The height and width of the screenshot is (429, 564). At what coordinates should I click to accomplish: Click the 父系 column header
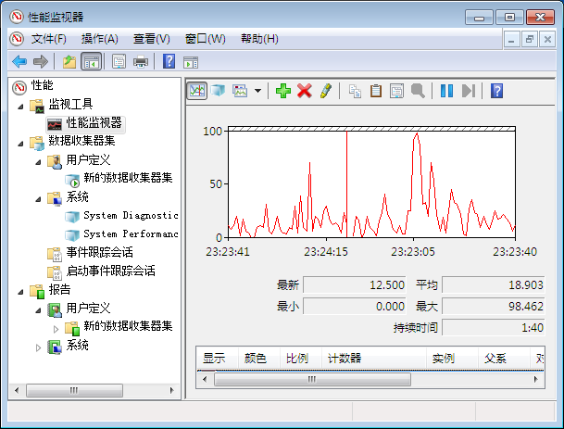[x=504, y=358]
